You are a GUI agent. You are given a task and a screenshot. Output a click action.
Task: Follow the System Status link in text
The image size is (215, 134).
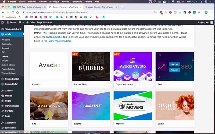click(x=54, y=37)
